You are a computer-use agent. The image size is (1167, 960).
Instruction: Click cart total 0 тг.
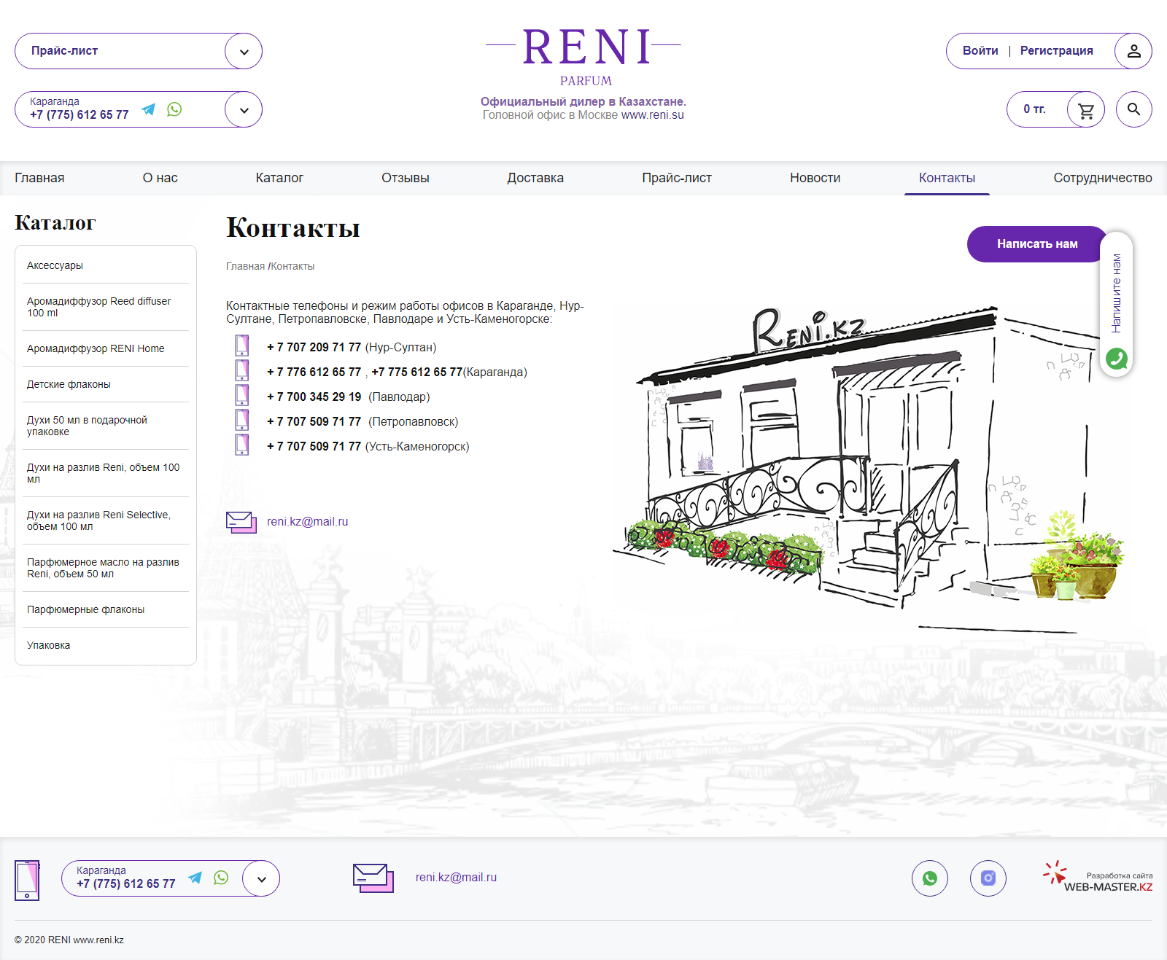1034,109
